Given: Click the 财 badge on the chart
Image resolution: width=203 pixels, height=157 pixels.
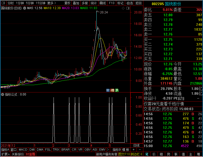Looking at the screenshot, I should tap(108, 90).
